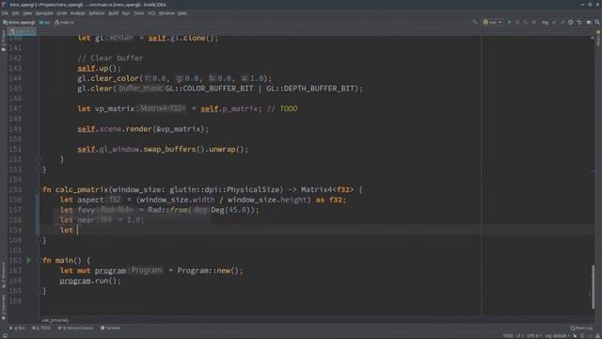Select the main.rs editor tab

pyautogui.click(x=22, y=31)
